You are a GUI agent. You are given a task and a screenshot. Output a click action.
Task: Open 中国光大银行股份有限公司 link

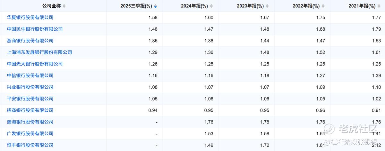[x=35, y=64]
